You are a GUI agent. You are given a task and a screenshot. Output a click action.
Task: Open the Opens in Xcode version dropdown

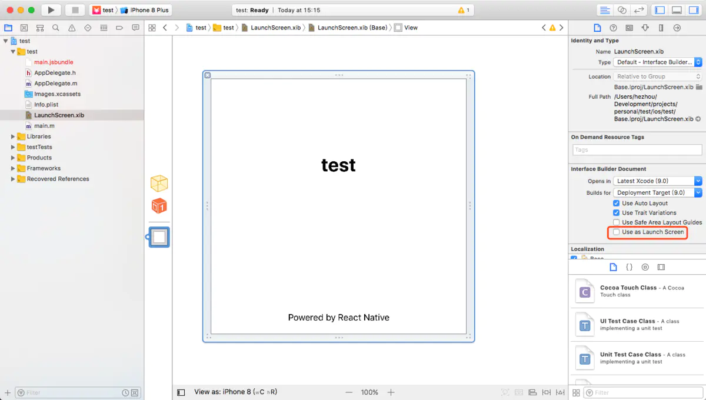click(x=658, y=181)
